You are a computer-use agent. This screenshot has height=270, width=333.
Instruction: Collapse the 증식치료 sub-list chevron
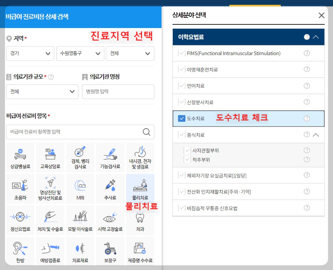315,135
